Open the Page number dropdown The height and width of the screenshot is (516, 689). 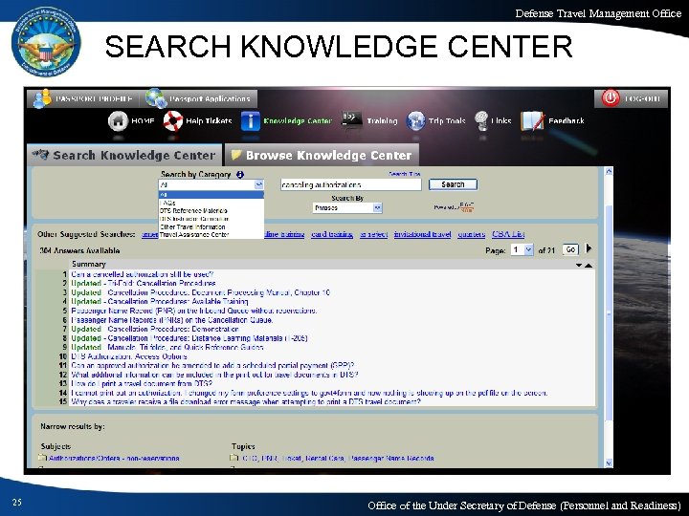coord(522,249)
